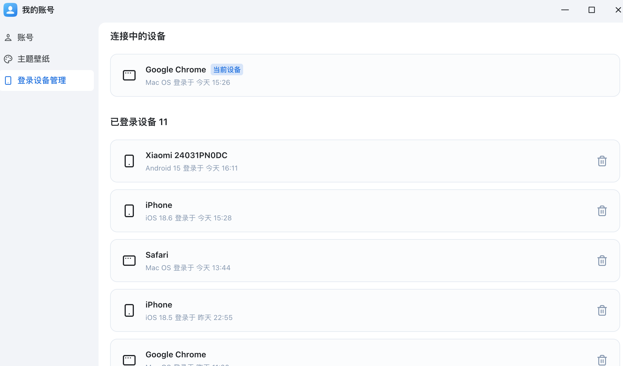Click the 已登录设备 11 heading
Viewport: 623px width, 366px height.
[x=139, y=122]
